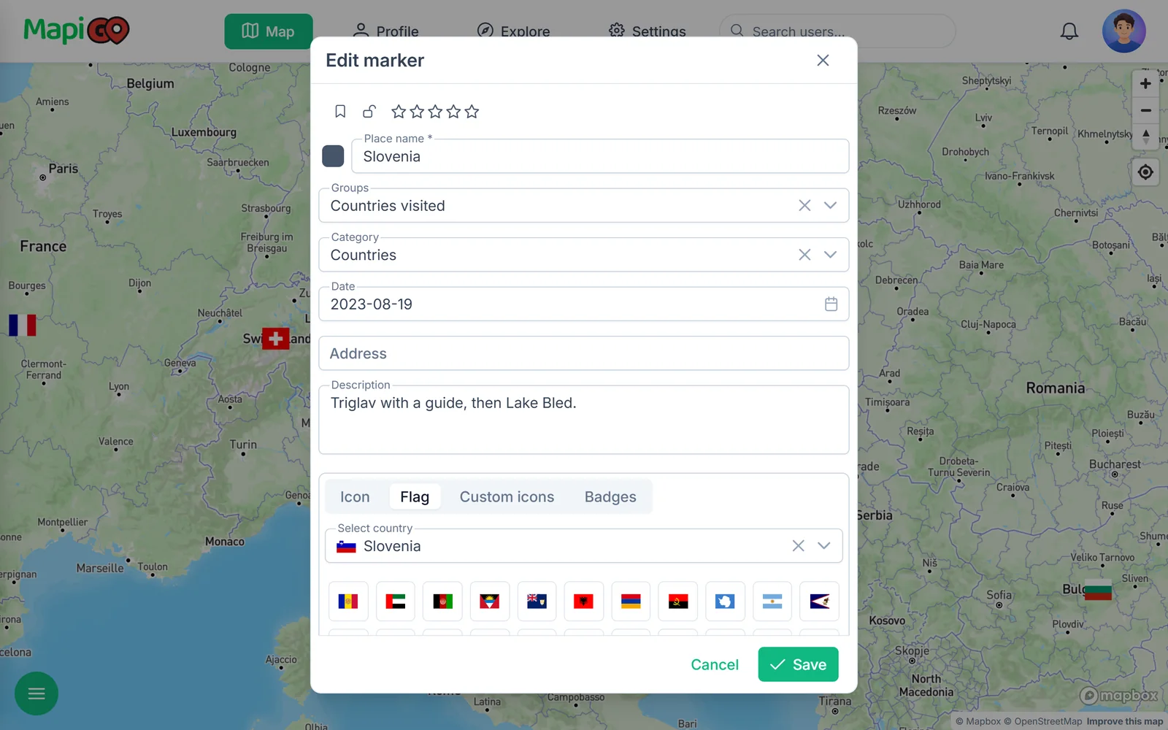
Task: Choose the Angola flag
Action: [678, 602]
